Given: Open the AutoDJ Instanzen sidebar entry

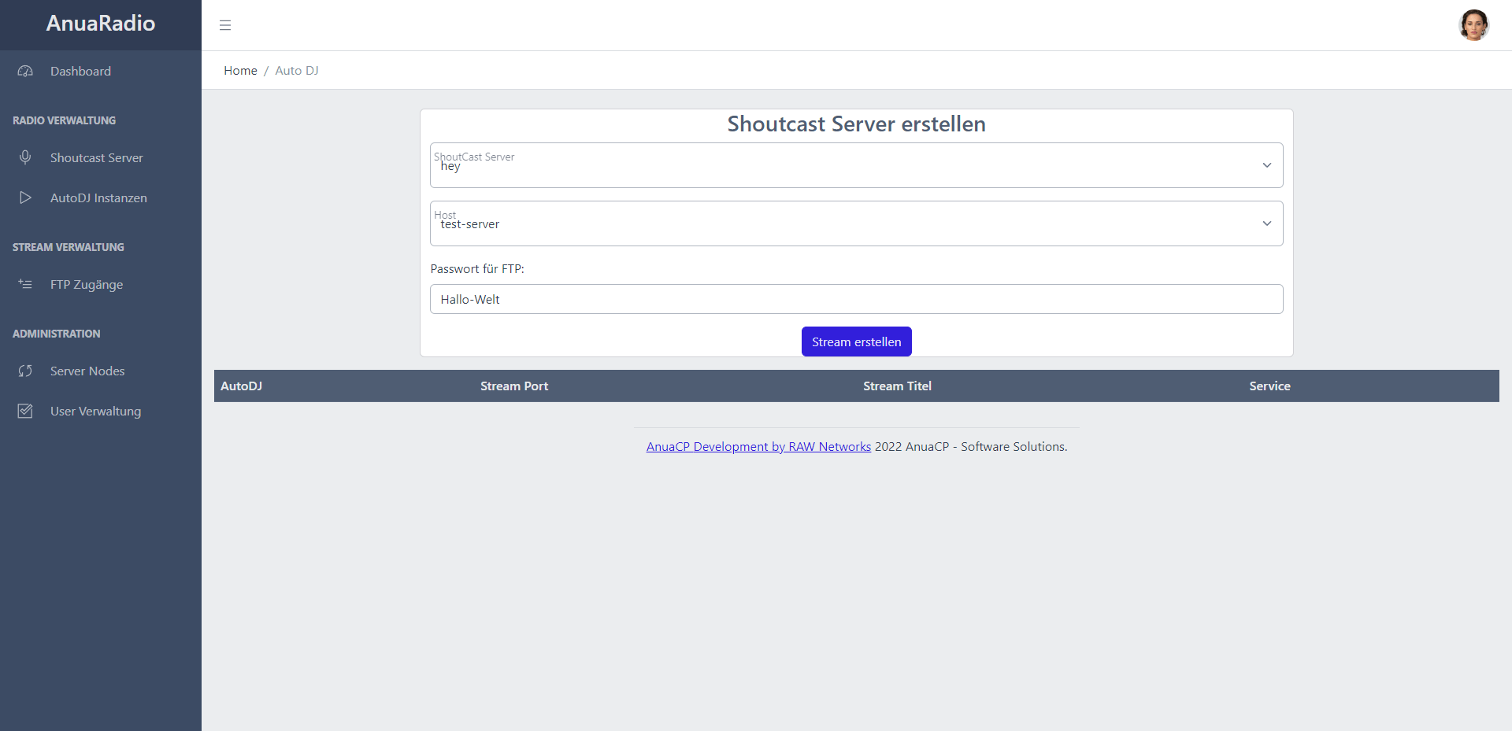Looking at the screenshot, I should tap(101, 198).
